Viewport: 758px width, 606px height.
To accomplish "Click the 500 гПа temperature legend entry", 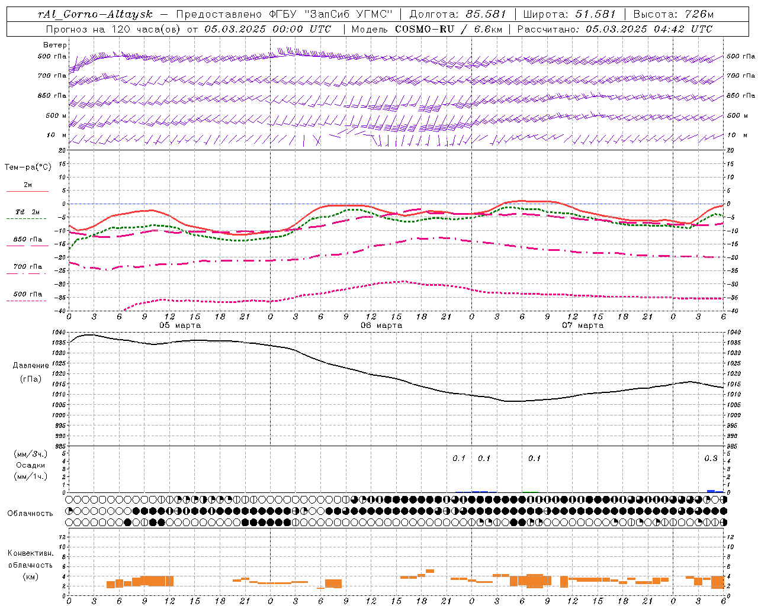I will 27,294.
